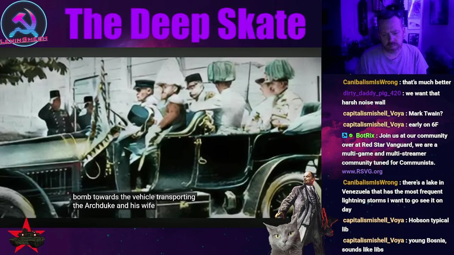454x255 pixels.
Task: Click the subtitle "bomb towards the vehicle transporting"
Action: coord(134,197)
